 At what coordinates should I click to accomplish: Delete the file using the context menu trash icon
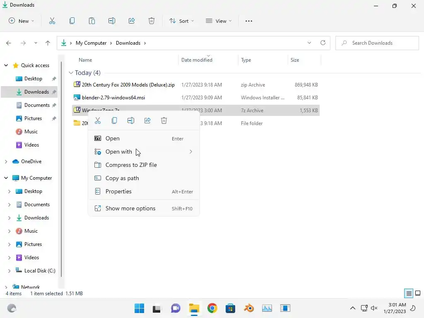[x=164, y=120]
